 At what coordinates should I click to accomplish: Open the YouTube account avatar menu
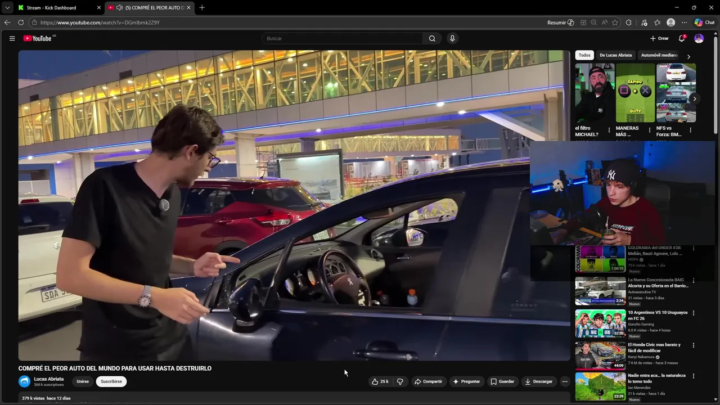point(699,38)
